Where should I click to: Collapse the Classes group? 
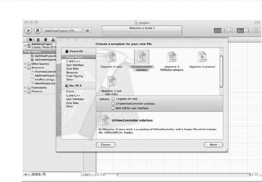(25, 52)
